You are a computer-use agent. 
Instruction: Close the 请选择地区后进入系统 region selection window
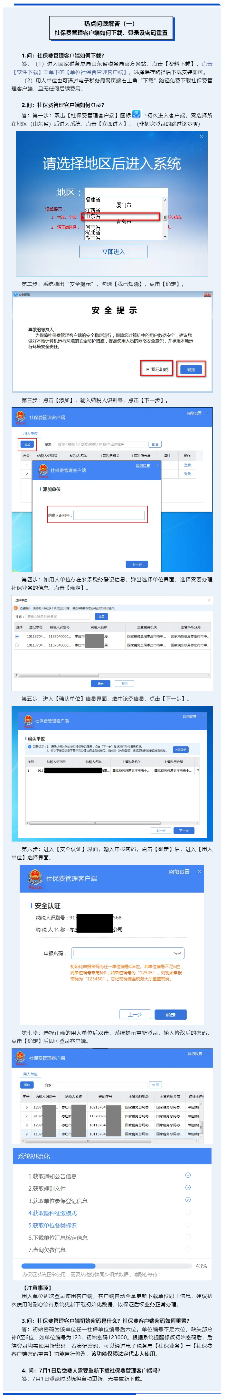[202, 136]
